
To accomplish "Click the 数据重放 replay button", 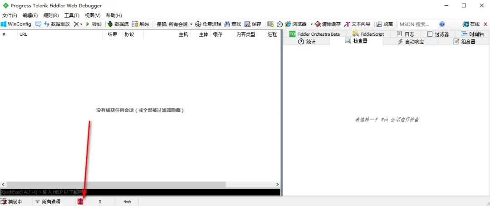I will point(57,24).
